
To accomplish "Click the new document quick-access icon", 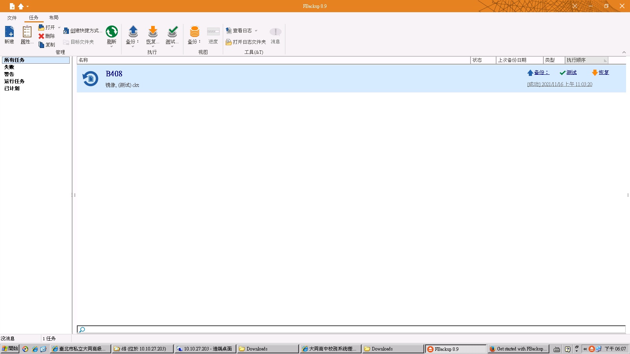I will tap(12, 6).
